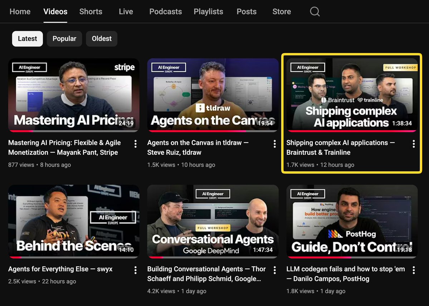
Task: Click the 24:19 duration badge
Action: coord(126,123)
